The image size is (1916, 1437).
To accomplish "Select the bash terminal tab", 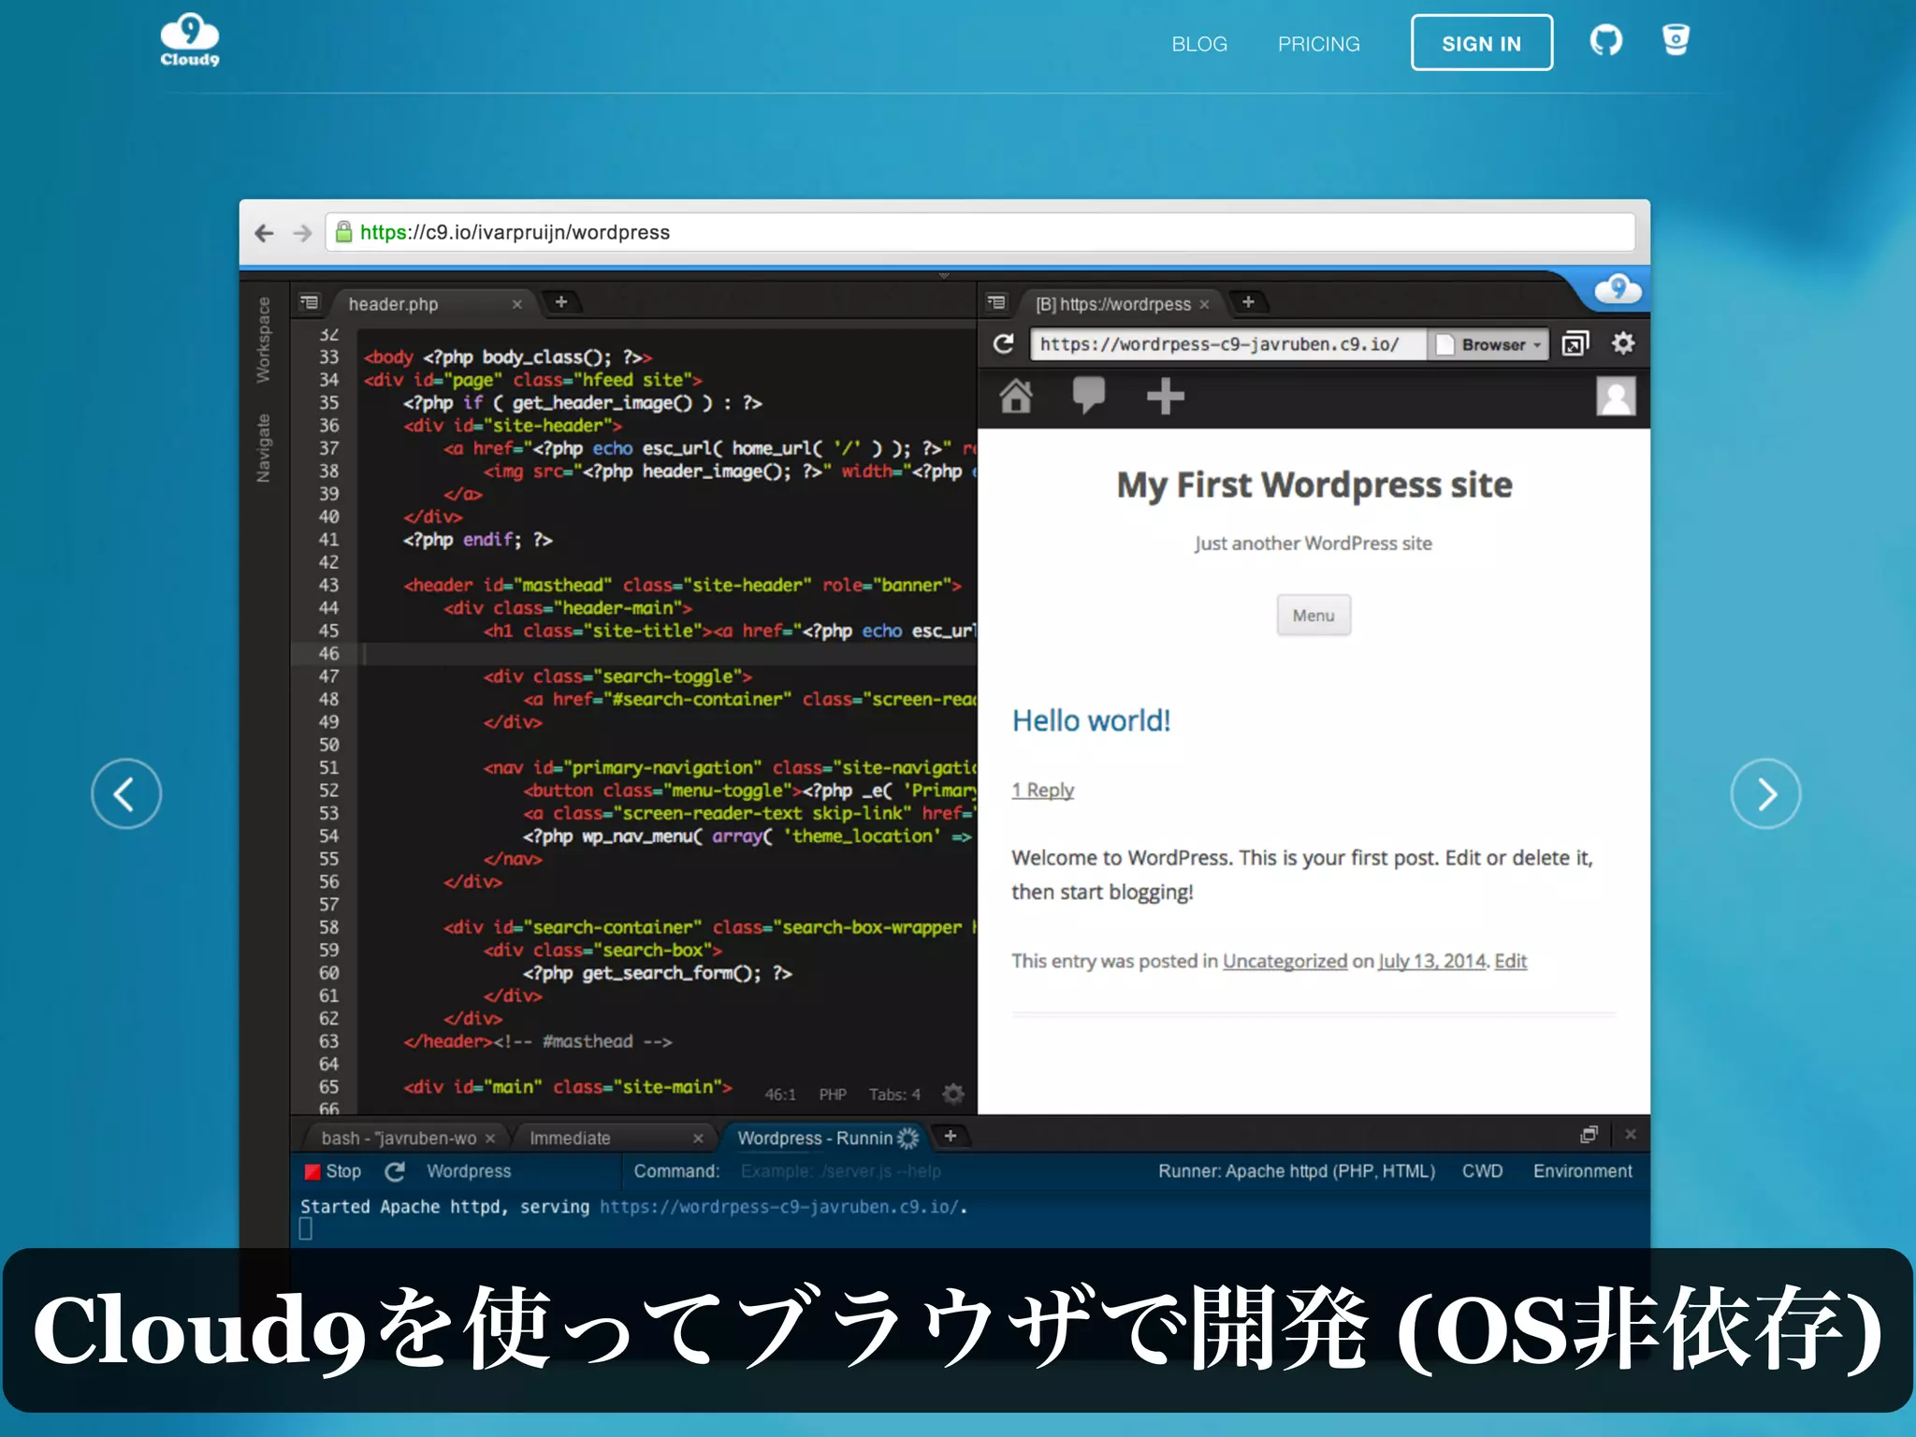I will tap(399, 1138).
